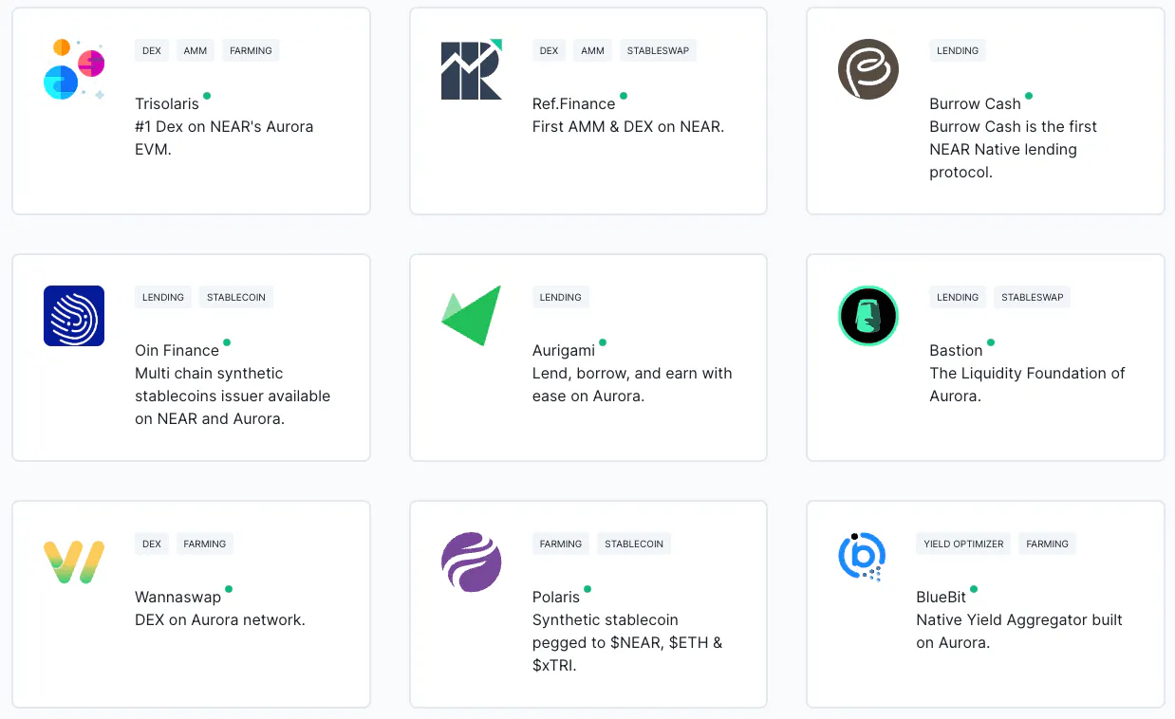The height and width of the screenshot is (719, 1175).
Task: Click the Polaris synthetic stablecoin pegged description
Action: [627, 643]
